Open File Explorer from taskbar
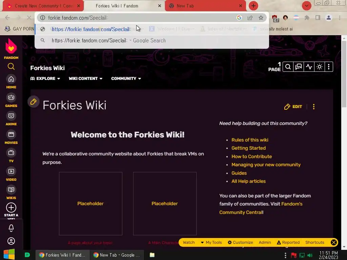This screenshot has width=347, height=260. (x=152, y=255)
